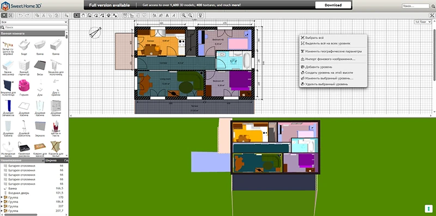
Task: Activate the Select arrow tool
Action: (x=76, y=15)
